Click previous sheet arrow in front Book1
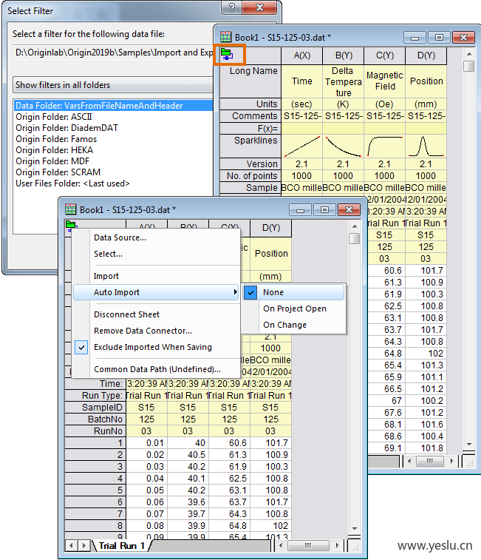This screenshot has height=560, width=481. point(72,546)
